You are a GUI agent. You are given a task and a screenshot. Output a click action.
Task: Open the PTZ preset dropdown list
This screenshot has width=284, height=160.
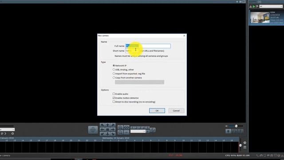(x=138, y=132)
